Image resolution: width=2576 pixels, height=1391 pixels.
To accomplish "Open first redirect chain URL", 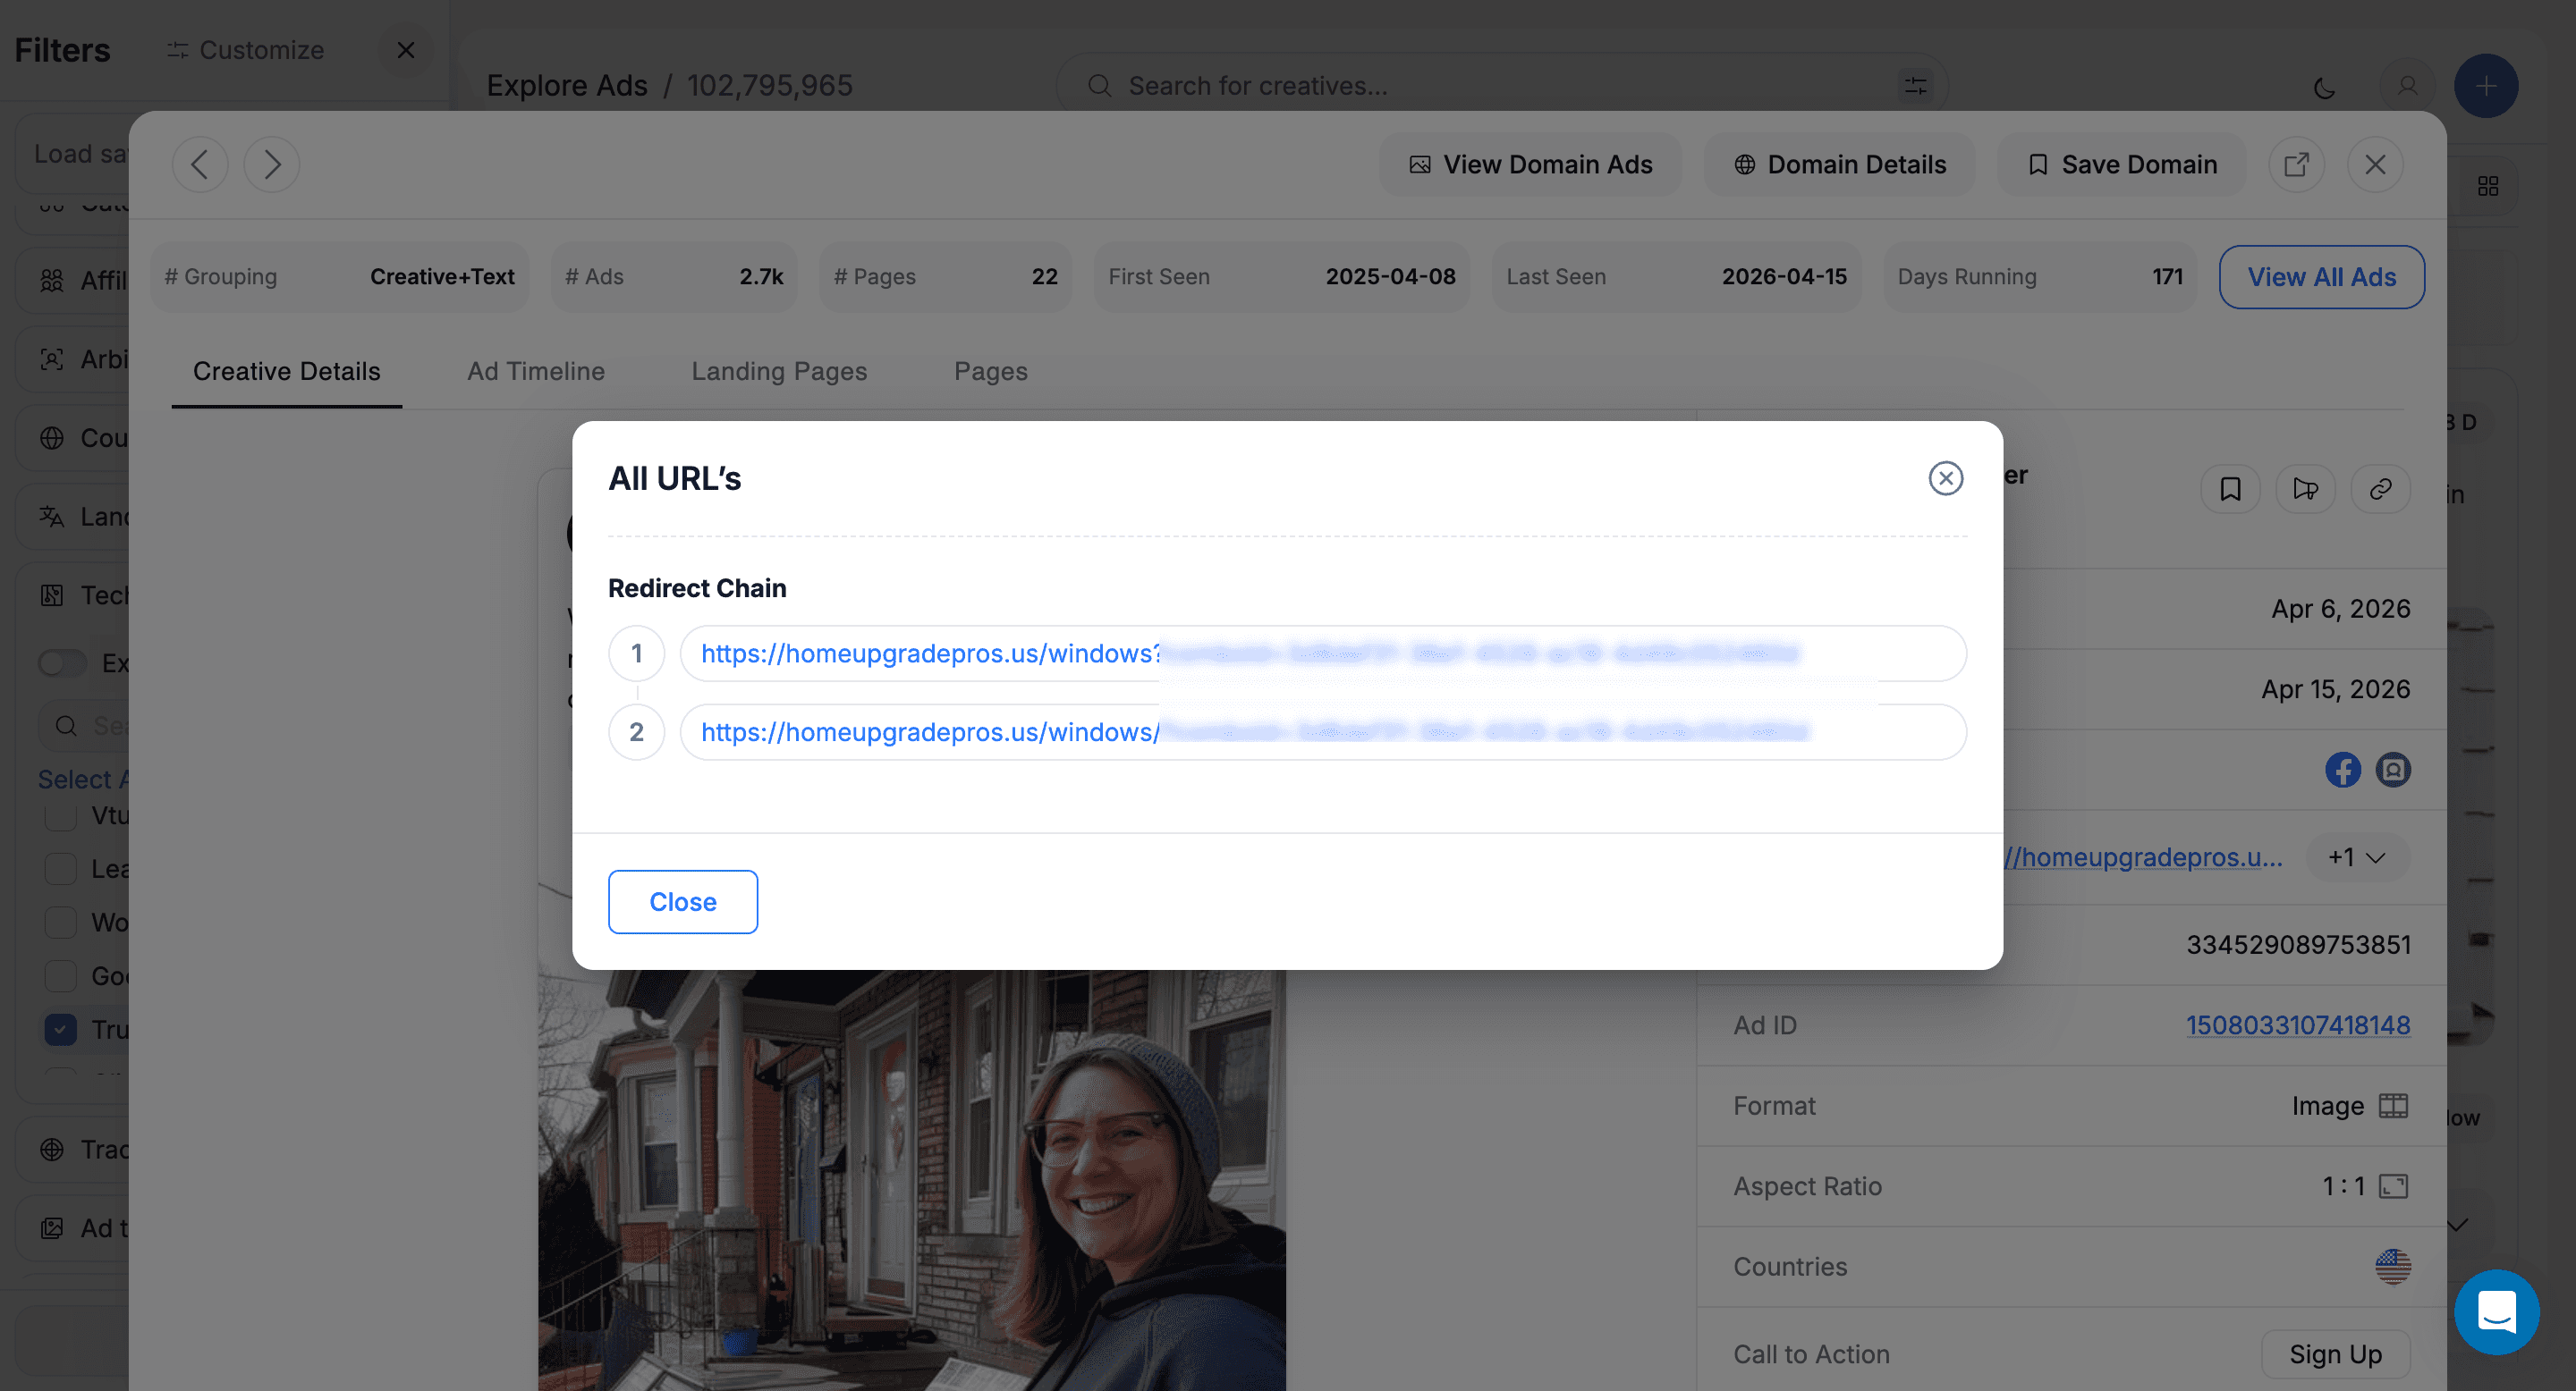I will [x=929, y=653].
